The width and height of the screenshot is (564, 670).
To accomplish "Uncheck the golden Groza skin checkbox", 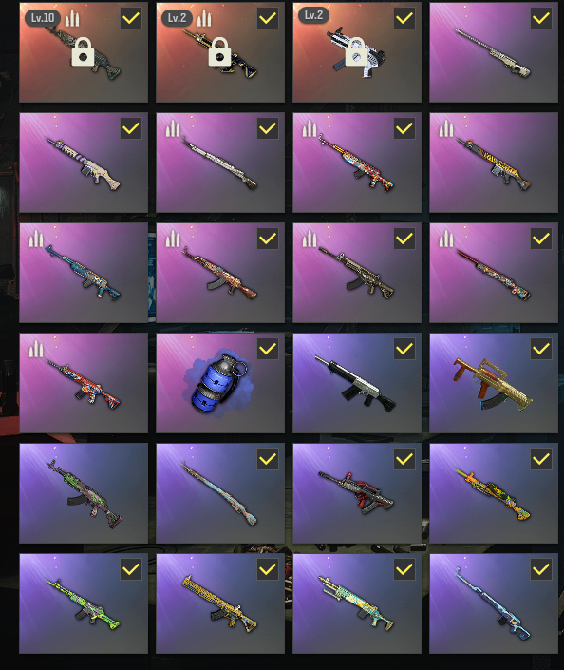I will click(x=541, y=349).
